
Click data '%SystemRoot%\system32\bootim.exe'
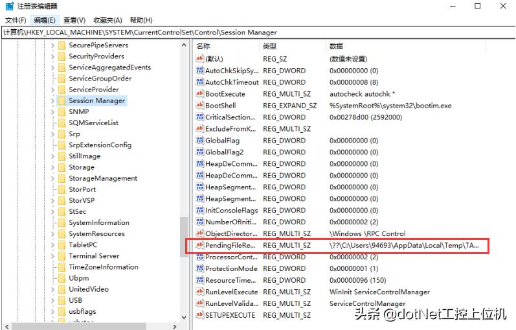(390, 106)
